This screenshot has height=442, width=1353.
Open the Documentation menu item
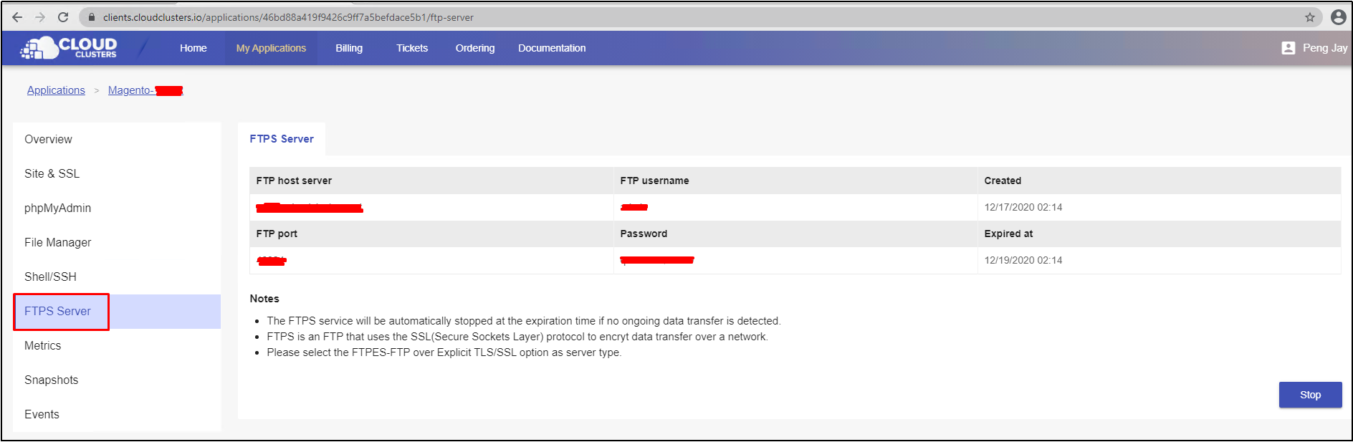point(552,48)
